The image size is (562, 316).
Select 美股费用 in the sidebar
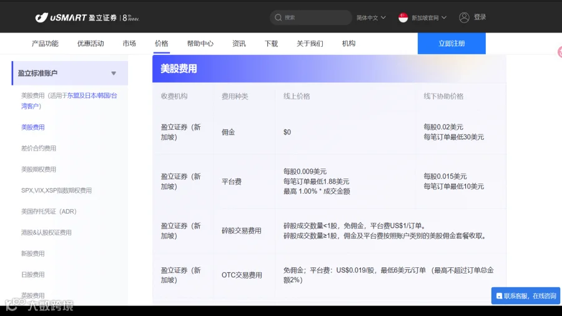[32, 127]
